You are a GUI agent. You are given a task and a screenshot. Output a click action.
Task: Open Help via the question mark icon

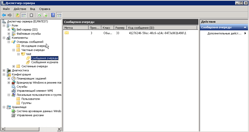(53, 15)
